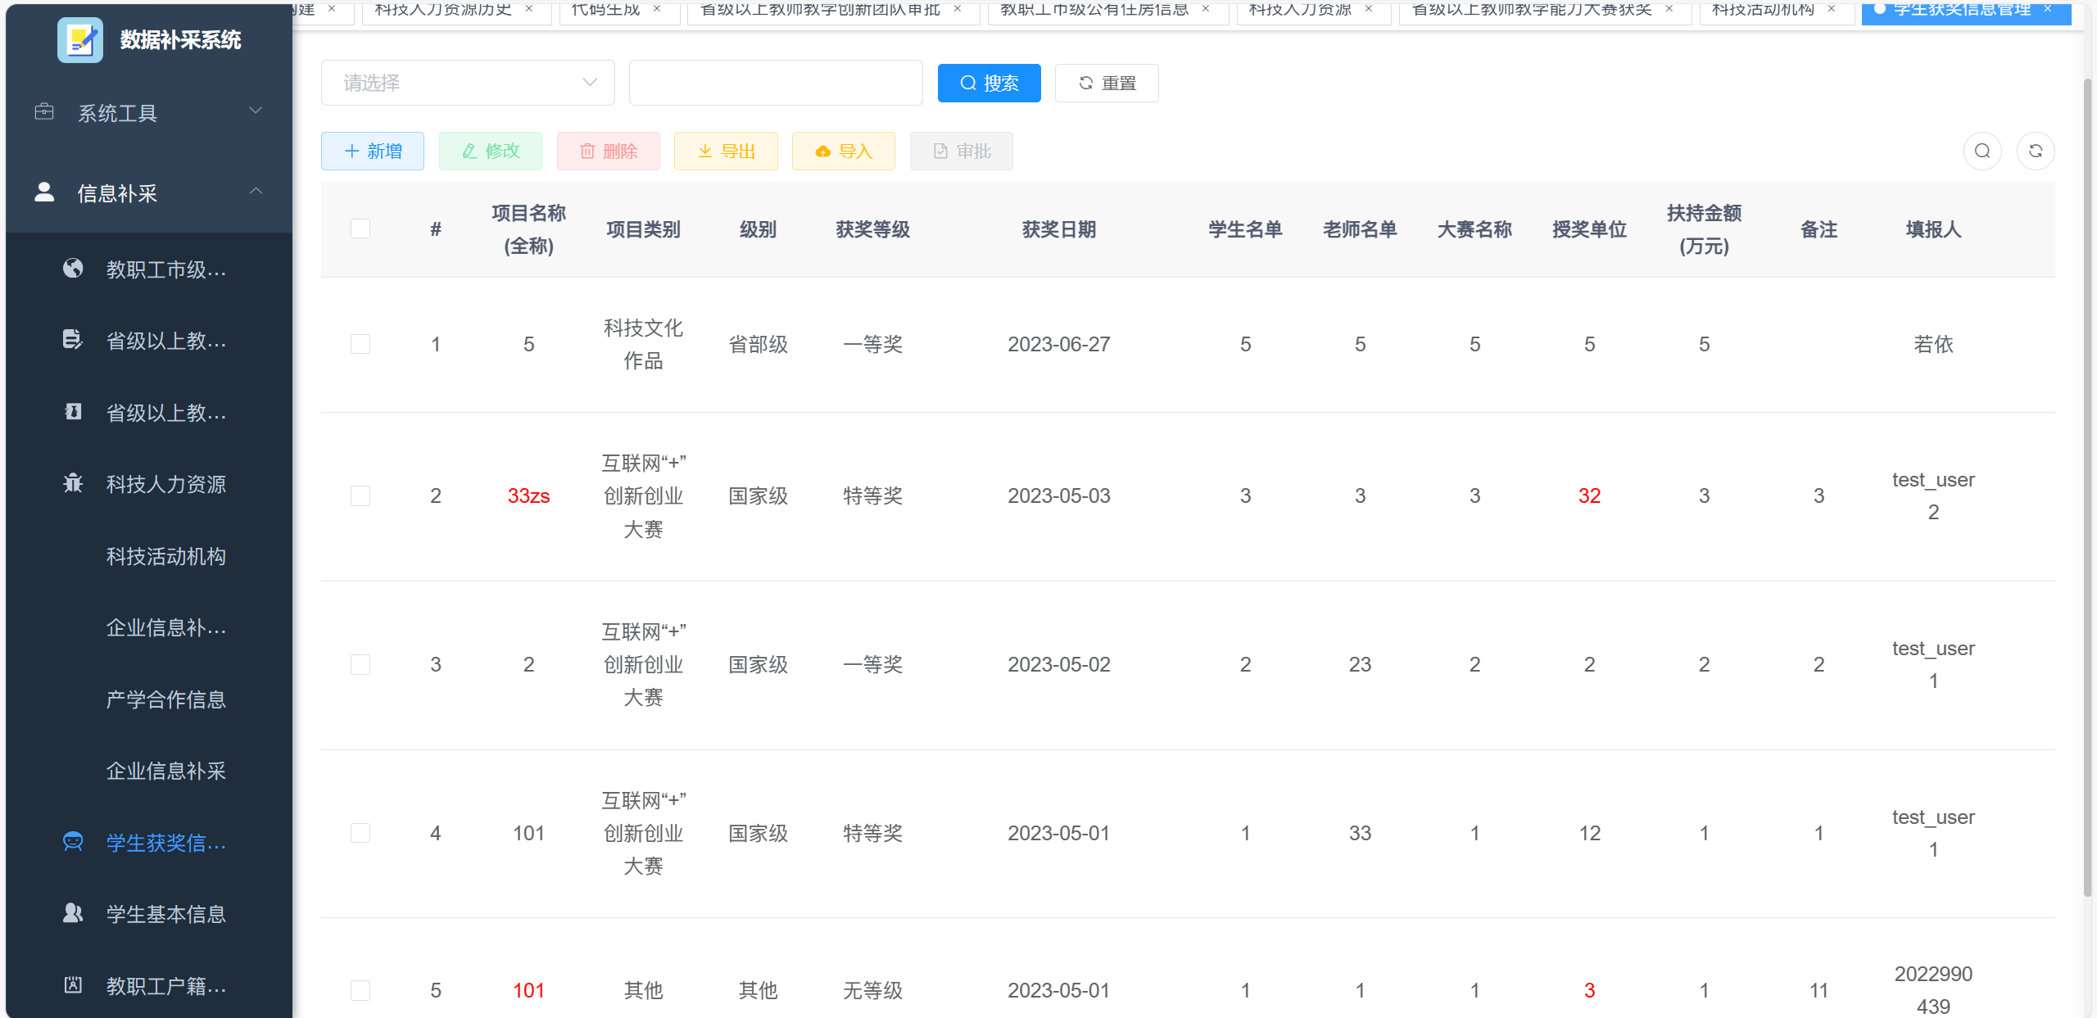Image resolution: width=2097 pixels, height=1018 pixels.
Task: Click the 新增 button
Action: coord(373,152)
